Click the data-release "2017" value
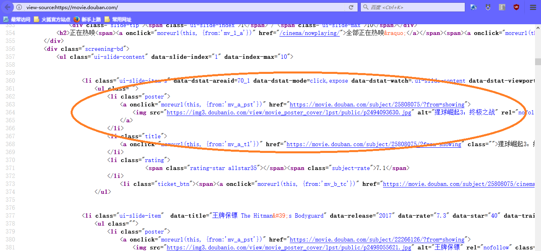The height and width of the screenshot is (251, 541). pos(385,216)
